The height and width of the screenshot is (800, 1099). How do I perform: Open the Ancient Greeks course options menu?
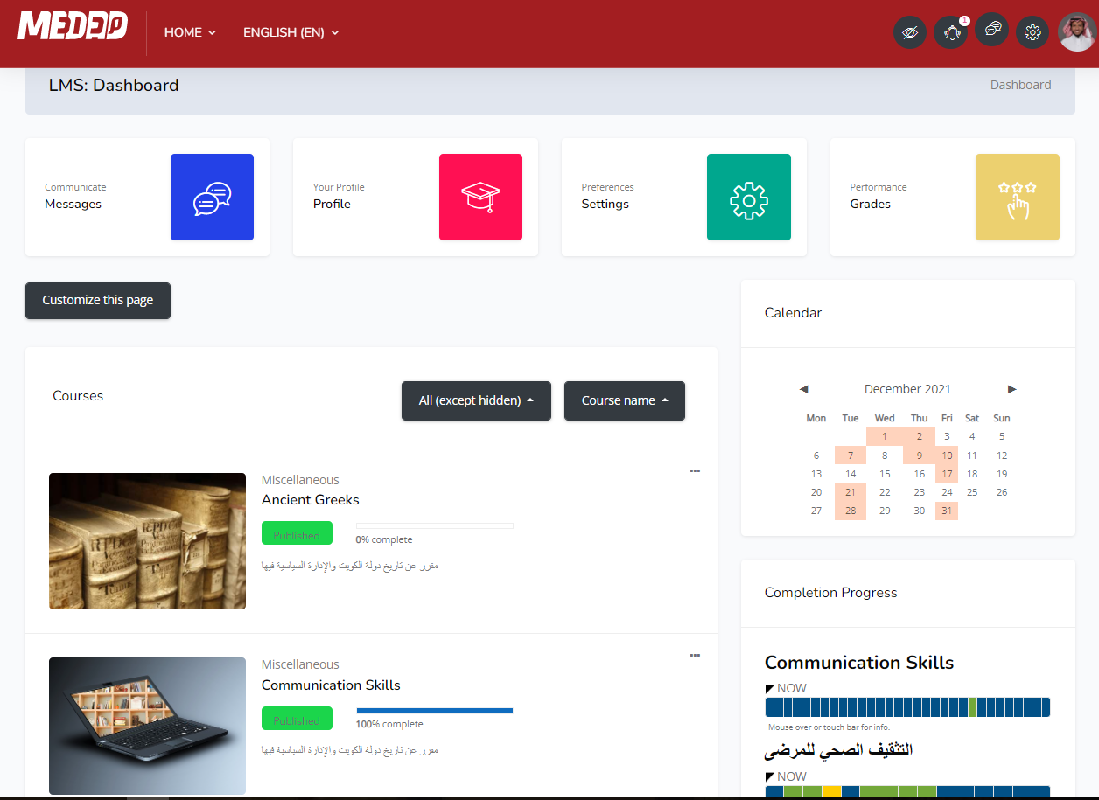coord(695,470)
